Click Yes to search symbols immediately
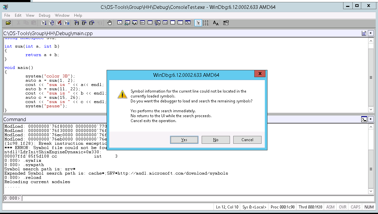This screenshot has width=378, height=214. point(184,140)
